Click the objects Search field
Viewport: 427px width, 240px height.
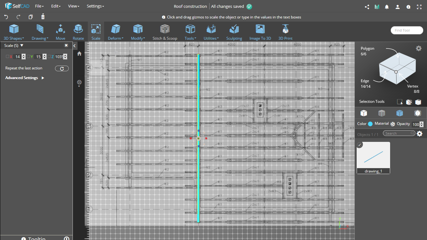tap(399, 133)
